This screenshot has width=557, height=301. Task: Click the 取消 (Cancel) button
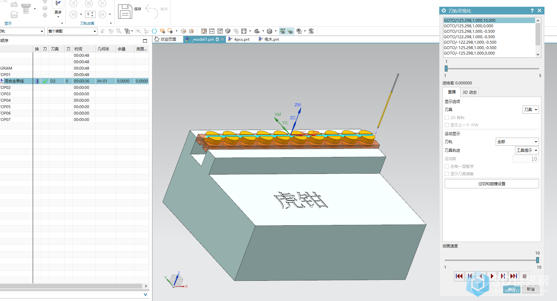click(530, 289)
